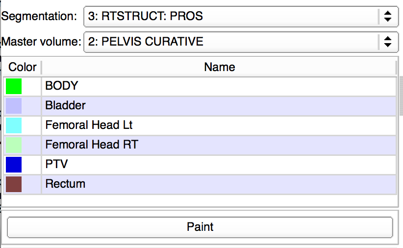
Task: Select the Bladder segment name
Action: click(65, 106)
